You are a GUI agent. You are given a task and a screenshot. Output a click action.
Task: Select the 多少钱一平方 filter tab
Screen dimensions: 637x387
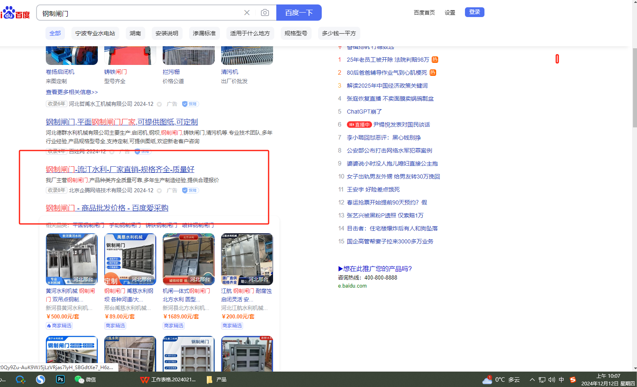pyautogui.click(x=339, y=33)
